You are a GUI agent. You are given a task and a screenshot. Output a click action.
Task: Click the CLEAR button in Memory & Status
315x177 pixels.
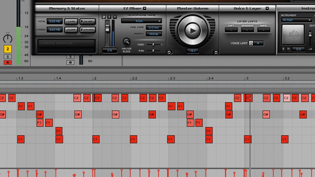[71, 30]
